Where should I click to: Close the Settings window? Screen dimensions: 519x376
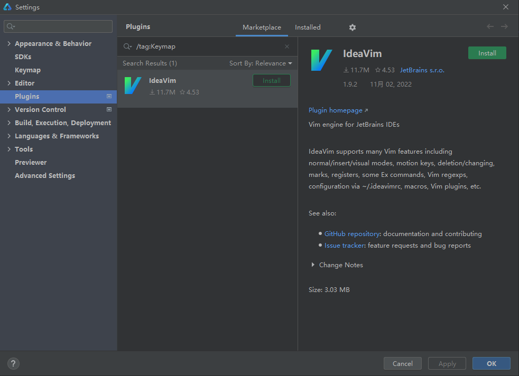(505, 7)
